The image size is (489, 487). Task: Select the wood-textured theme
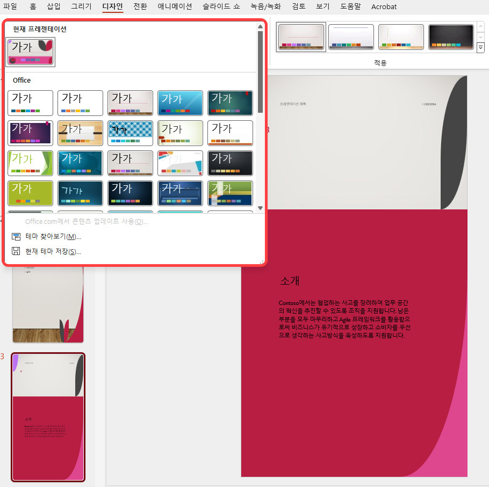80,133
